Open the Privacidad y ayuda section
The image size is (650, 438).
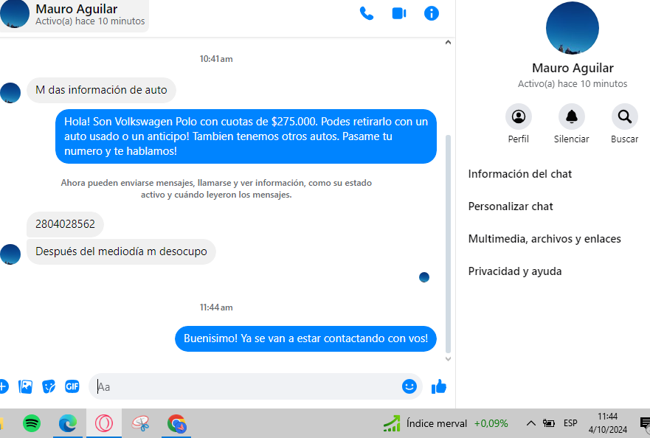515,271
